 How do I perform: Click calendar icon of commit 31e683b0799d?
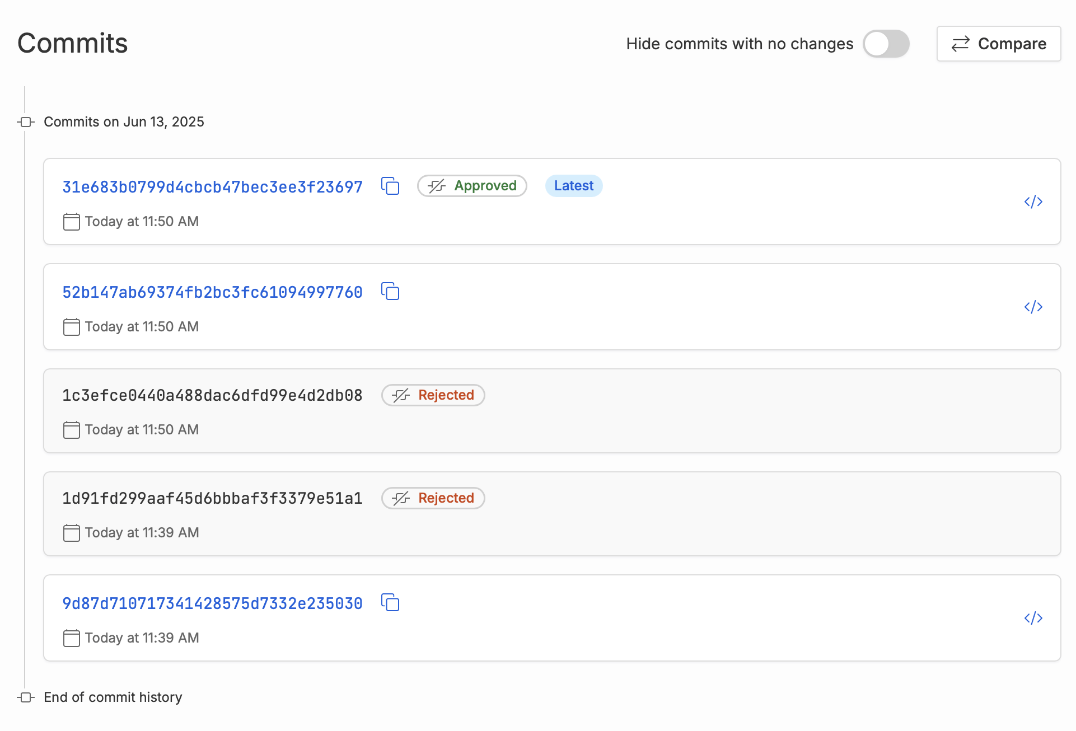72,222
